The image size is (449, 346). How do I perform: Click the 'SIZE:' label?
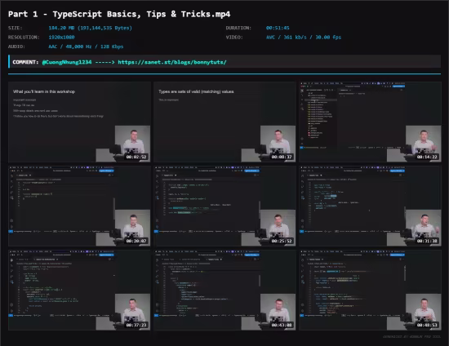coord(16,28)
